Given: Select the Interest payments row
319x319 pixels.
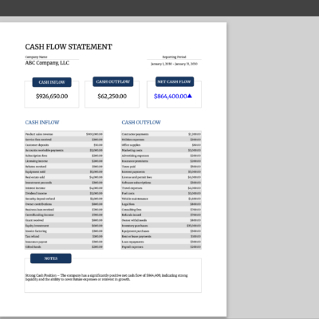Looking at the screenshot, I should pyautogui.click(x=161, y=171).
